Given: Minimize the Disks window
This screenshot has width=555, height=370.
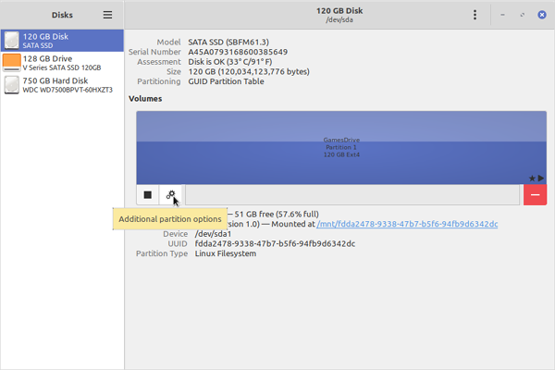Looking at the screenshot, I should tap(502, 15).
